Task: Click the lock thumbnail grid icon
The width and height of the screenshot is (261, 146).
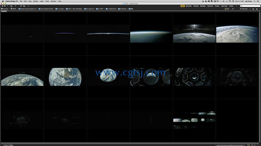Action: [249, 145]
